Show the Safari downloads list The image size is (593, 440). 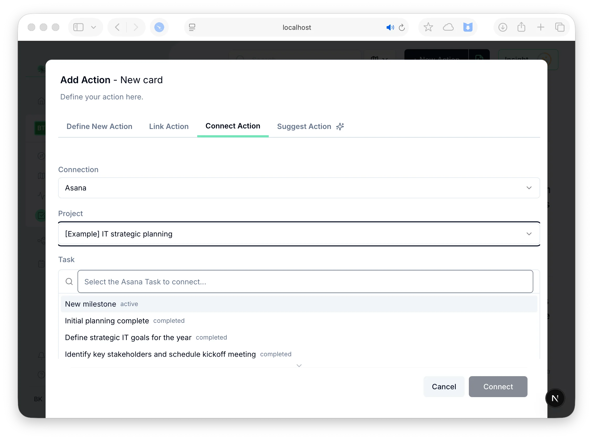[503, 27]
